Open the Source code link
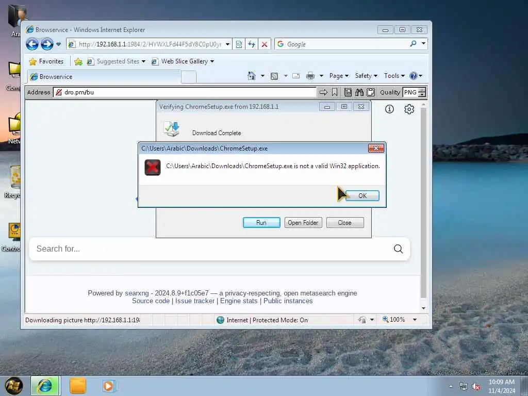This screenshot has width=528, height=396. coord(151,301)
